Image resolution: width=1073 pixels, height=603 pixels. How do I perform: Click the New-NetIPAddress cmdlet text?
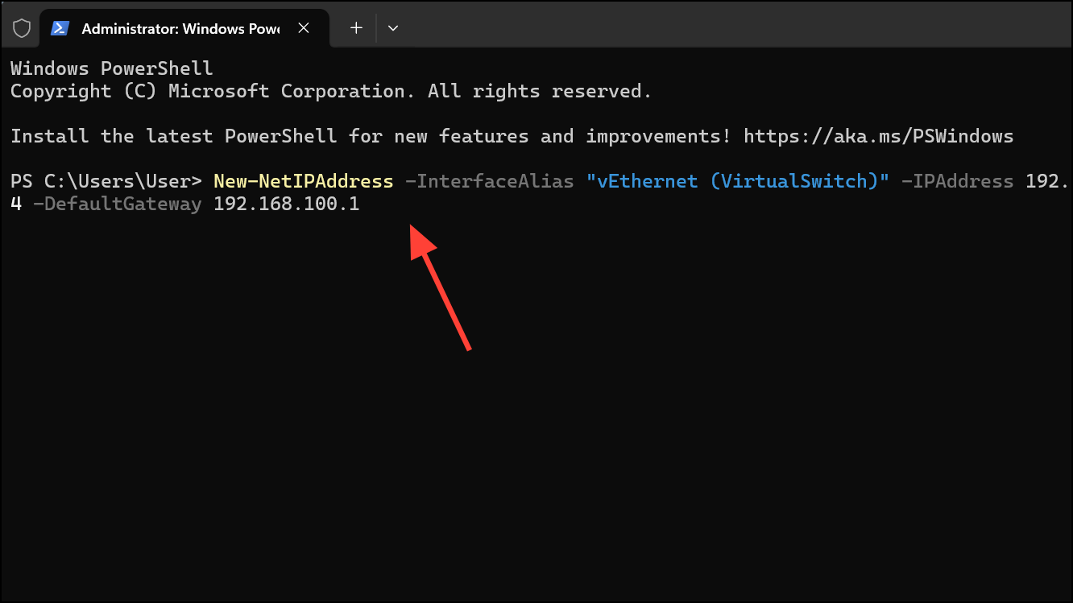304,181
